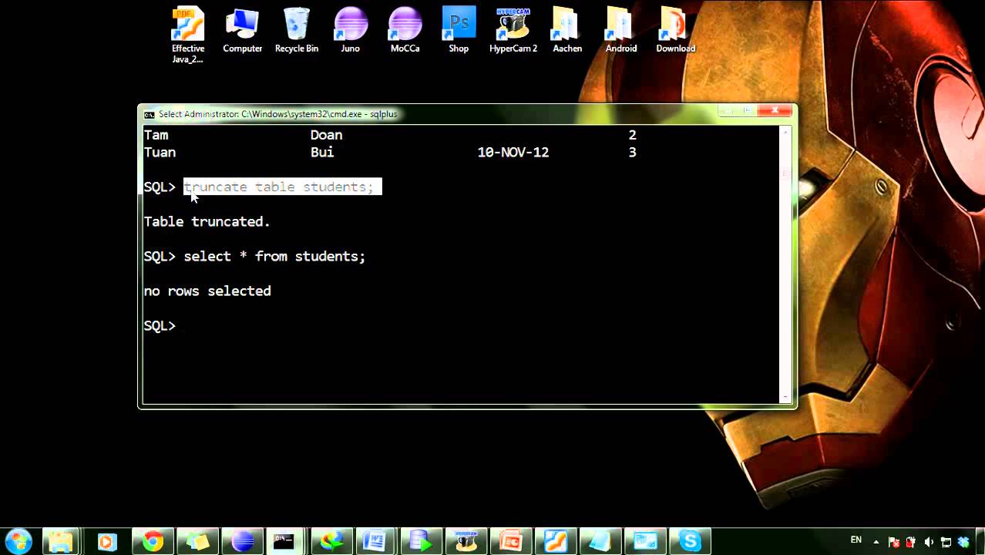Minimize the sqlplus cmd window

[728, 110]
